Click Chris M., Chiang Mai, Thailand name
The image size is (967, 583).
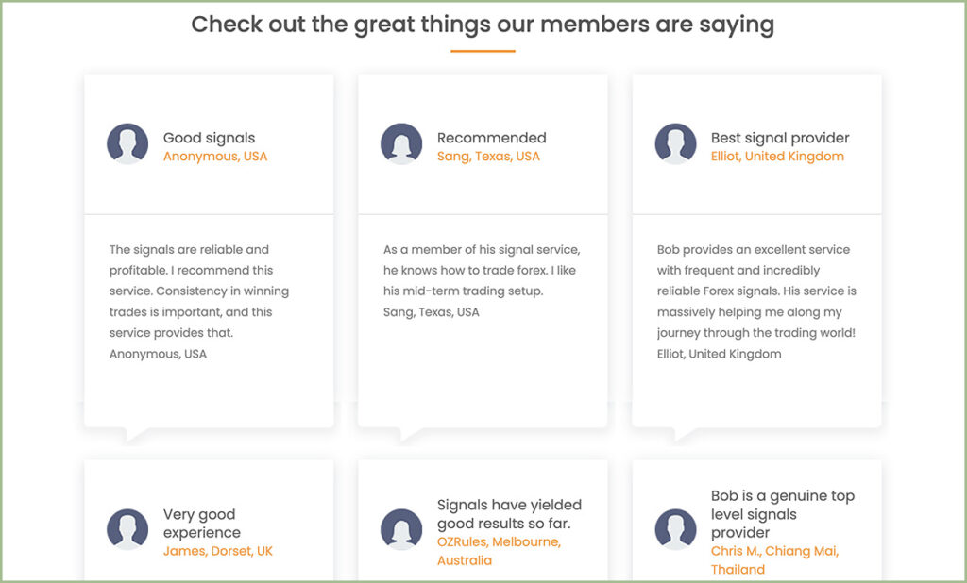[x=774, y=560]
